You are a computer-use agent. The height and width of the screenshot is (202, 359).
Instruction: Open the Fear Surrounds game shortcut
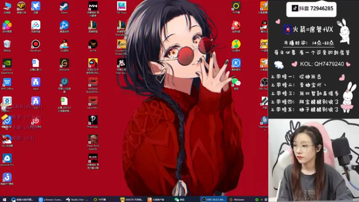click(x=122, y=66)
